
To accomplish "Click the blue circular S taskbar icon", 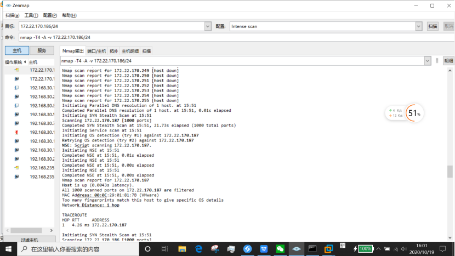I will (248, 249).
